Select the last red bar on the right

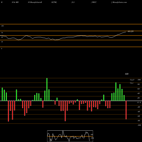tap(126, 110)
